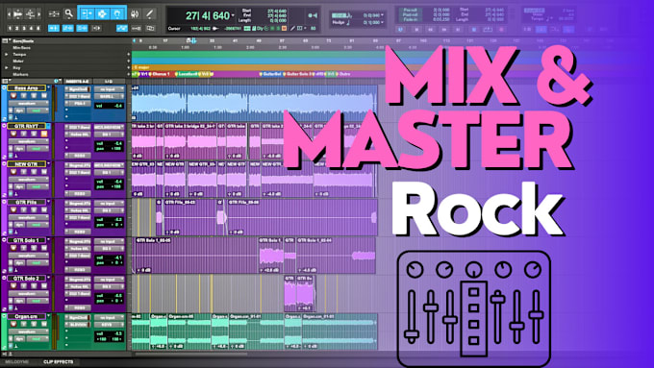Switch to the CLIP EFFECTS tab

[x=59, y=361]
